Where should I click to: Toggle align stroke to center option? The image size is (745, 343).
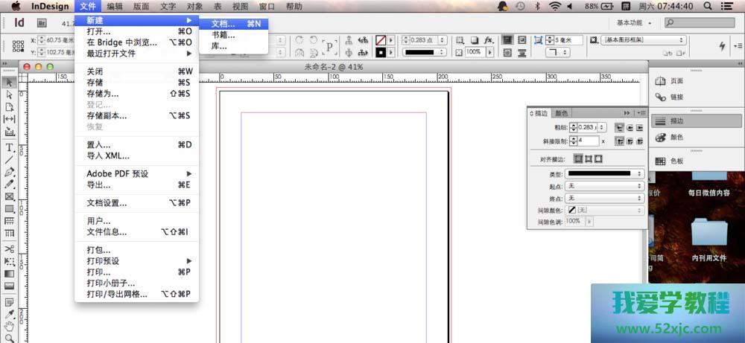(577, 159)
